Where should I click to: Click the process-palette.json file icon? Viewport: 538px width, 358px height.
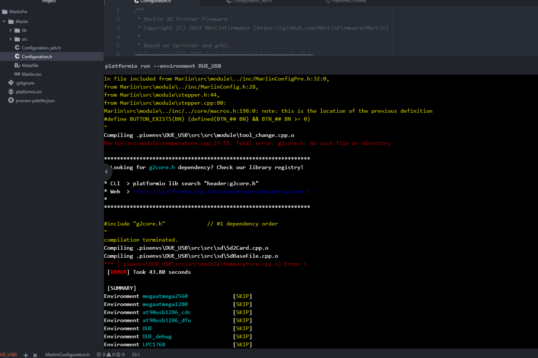pos(11,100)
